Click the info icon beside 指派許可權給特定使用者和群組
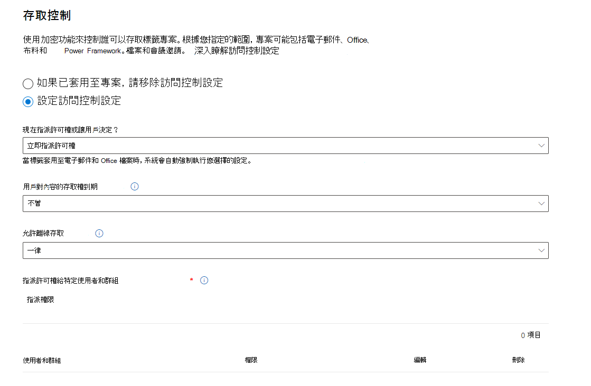Image resolution: width=591 pixels, height=386 pixels. point(204,280)
